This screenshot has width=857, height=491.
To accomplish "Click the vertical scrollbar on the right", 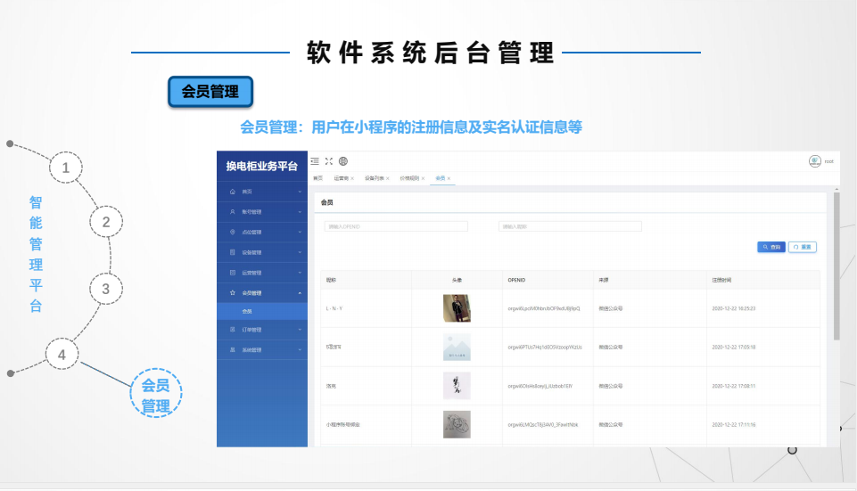I will pyautogui.click(x=836, y=267).
